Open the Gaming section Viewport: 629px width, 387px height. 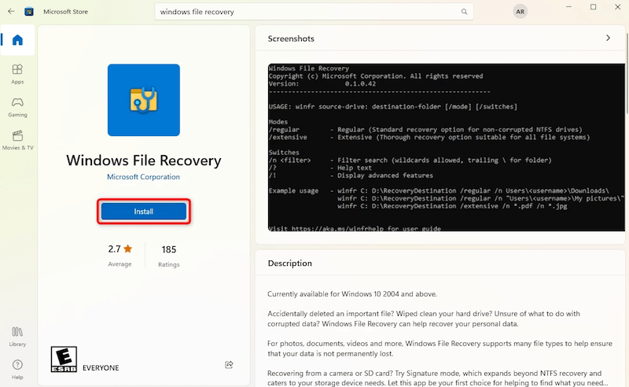pyautogui.click(x=17, y=107)
